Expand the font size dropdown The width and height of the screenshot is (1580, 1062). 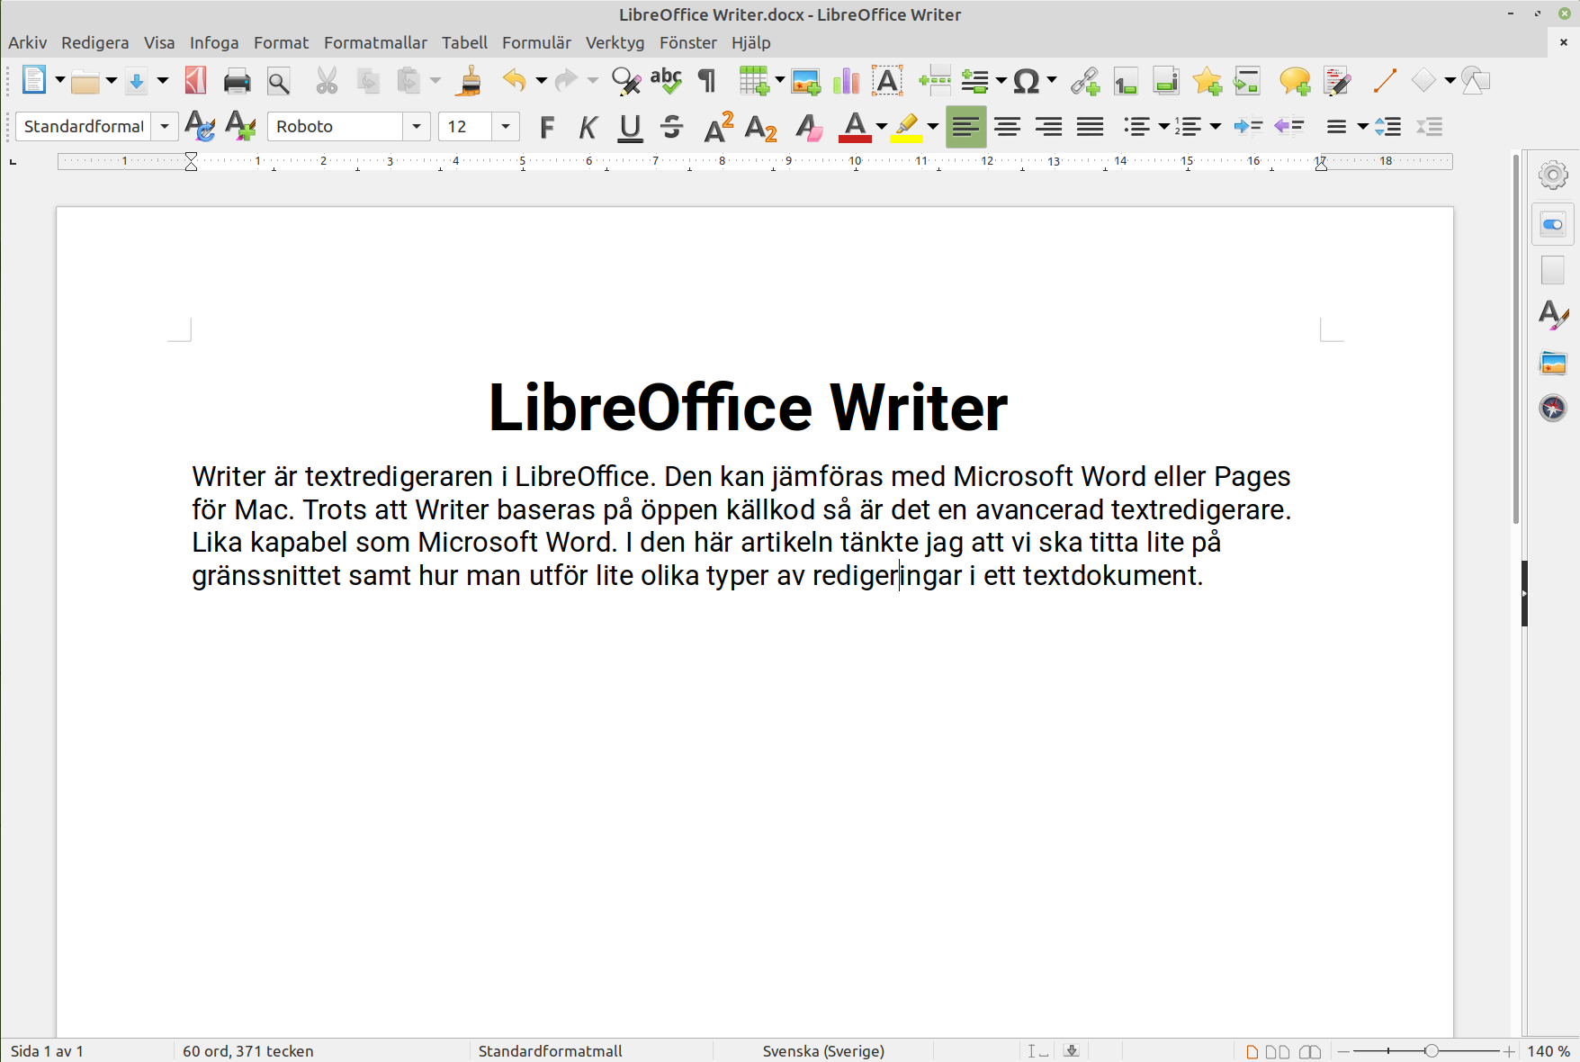pos(505,126)
